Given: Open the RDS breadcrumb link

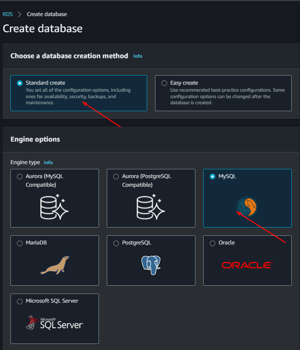Looking at the screenshot, I should tap(8, 14).
